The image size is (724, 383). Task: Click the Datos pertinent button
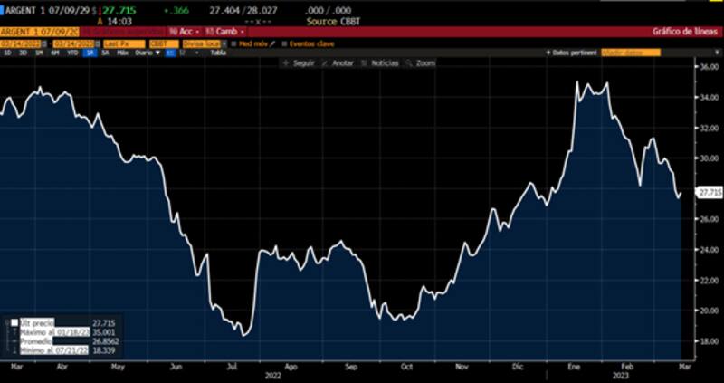tap(573, 53)
